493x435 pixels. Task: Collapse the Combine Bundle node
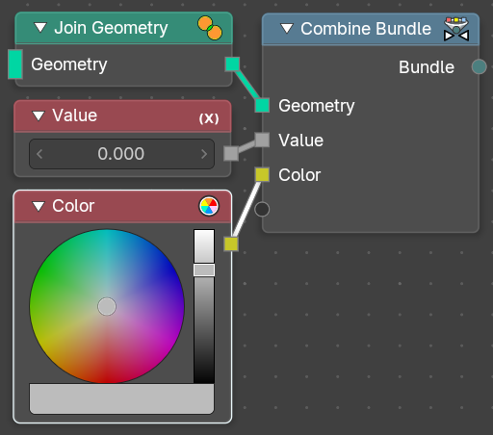click(x=287, y=29)
